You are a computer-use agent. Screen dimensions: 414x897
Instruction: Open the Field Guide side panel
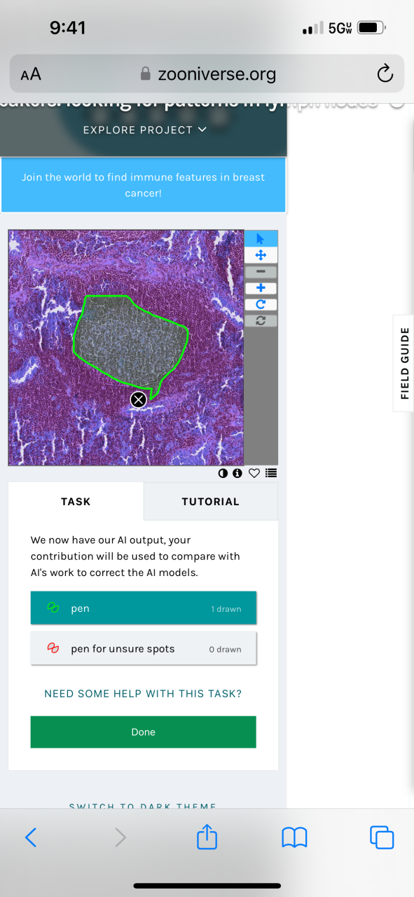point(404,363)
